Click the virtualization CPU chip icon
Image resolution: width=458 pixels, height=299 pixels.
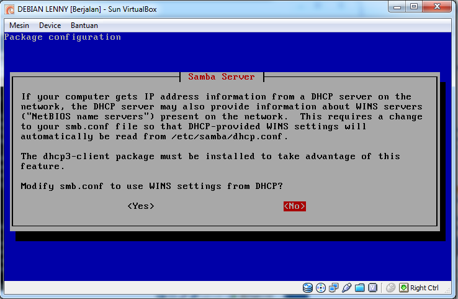[373, 288]
